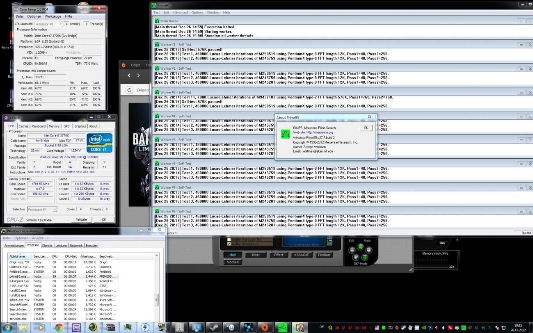Switch to the SPD tab in CPU-Z

[x=66, y=126]
